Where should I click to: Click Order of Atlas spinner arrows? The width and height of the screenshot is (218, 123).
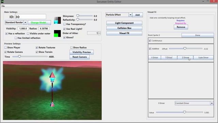coord(99,33)
